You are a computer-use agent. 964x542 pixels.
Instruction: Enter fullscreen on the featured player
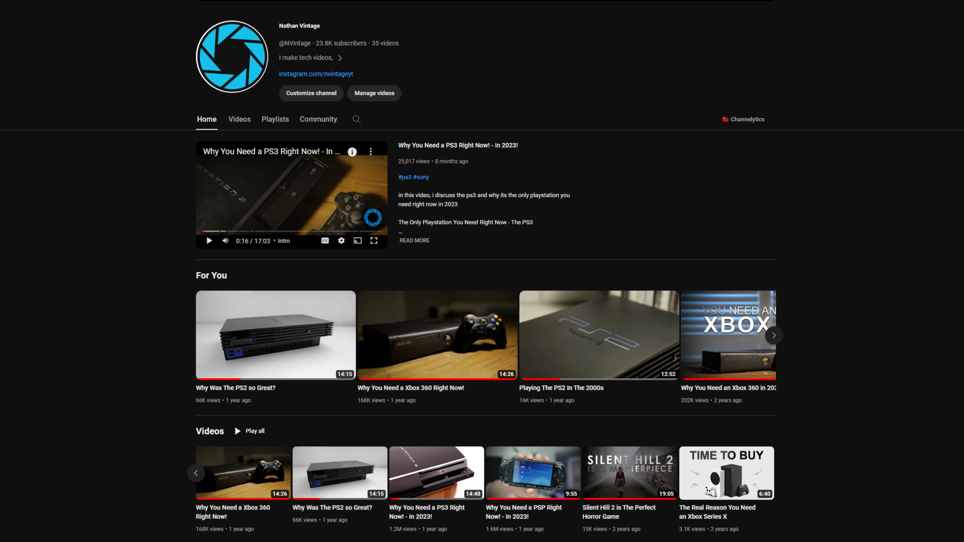tap(374, 241)
